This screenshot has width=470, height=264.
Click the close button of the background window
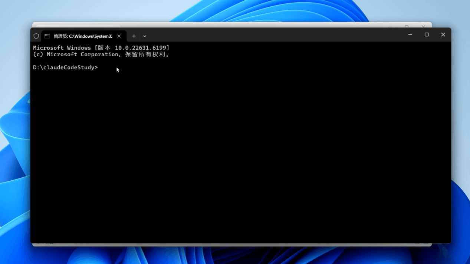tap(423, 26)
